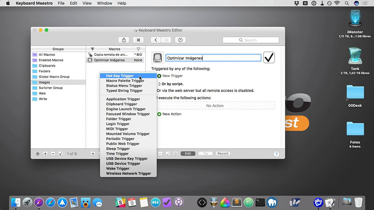
Task: Click the green plus beside New Trigger
Action: pos(159,76)
